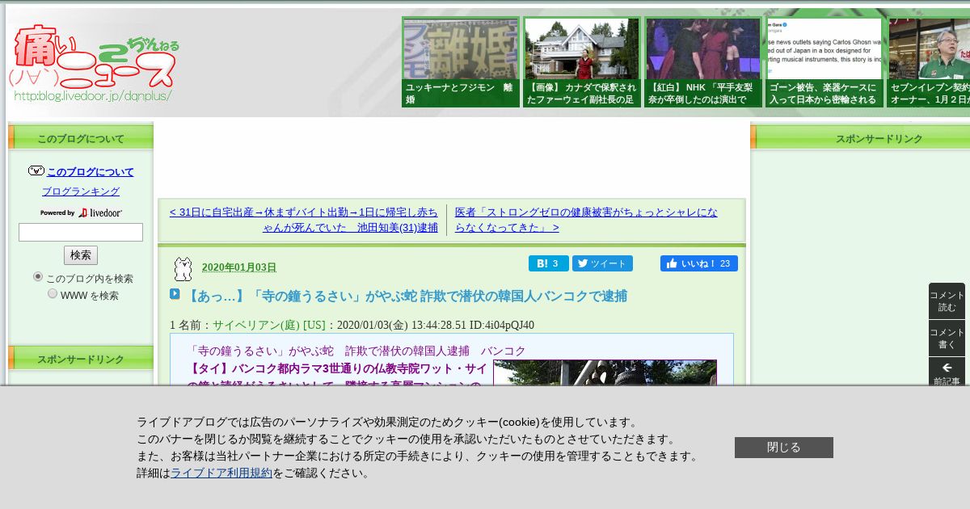
Task: Click the Powered by livedoor logo
Action: 81,212
